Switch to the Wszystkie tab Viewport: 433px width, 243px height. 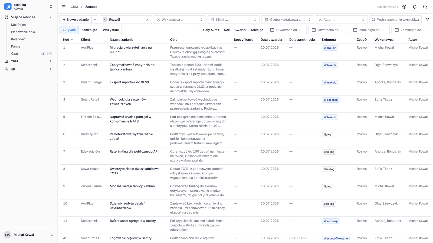[111, 30]
